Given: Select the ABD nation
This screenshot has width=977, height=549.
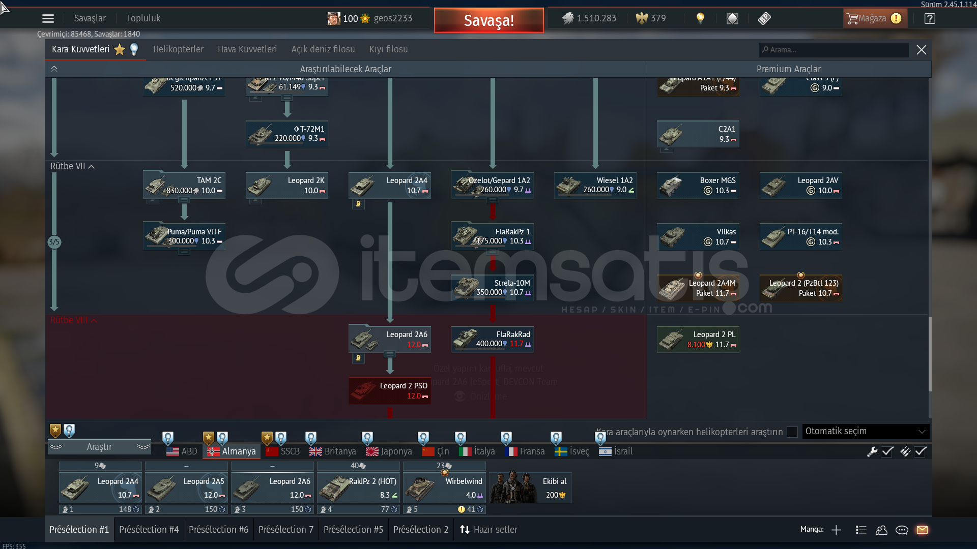Looking at the screenshot, I should [x=182, y=451].
